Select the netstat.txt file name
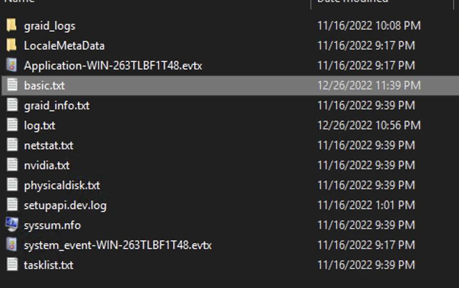This screenshot has height=288, width=459. [x=49, y=145]
